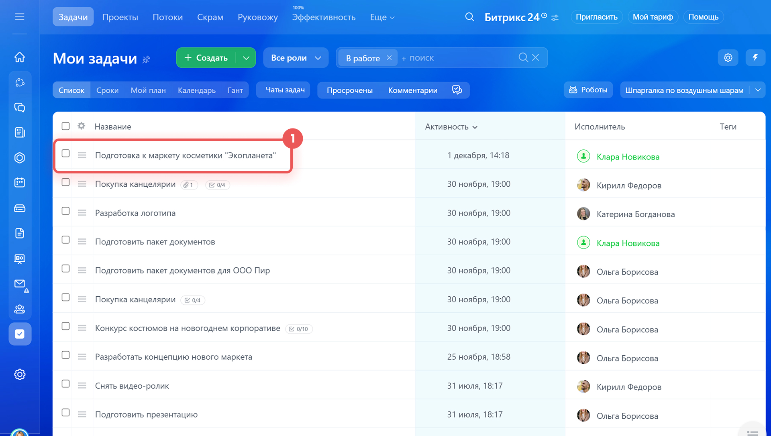Click the search magnifier in the top bar

pos(469,17)
